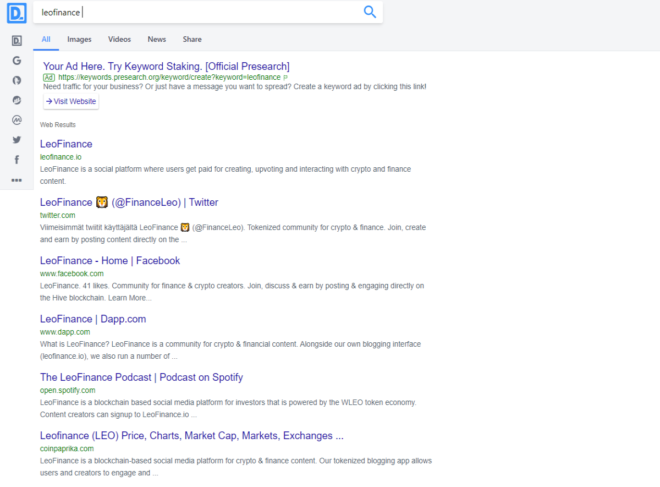Image resolution: width=660 pixels, height=487 pixels.
Task: Click the snippet 'Our tokenized blogging app'
Action: pyautogui.click(x=236, y=467)
